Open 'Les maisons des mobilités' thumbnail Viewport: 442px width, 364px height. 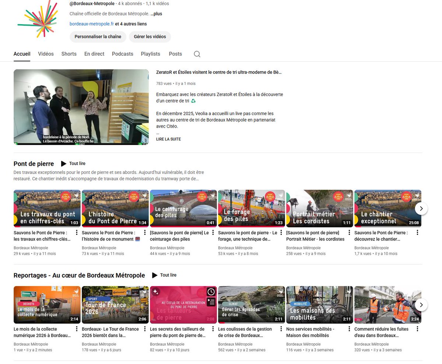(x=320, y=305)
